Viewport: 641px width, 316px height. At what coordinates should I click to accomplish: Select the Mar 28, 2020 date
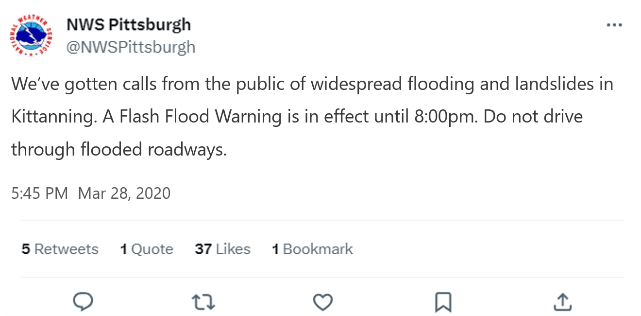coord(124,193)
